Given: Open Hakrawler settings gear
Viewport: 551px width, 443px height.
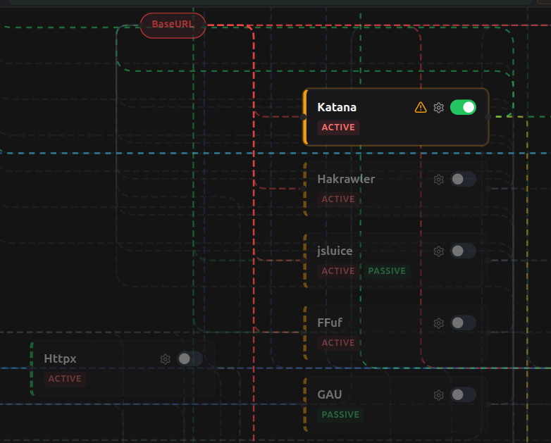Looking at the screenshot, I should click(x=438, y=180).
